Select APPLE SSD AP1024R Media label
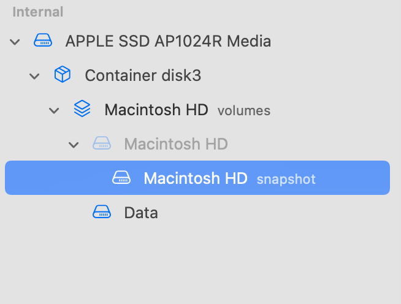The image size is (401, 304). pyautogui.click(x=168, y=42)
